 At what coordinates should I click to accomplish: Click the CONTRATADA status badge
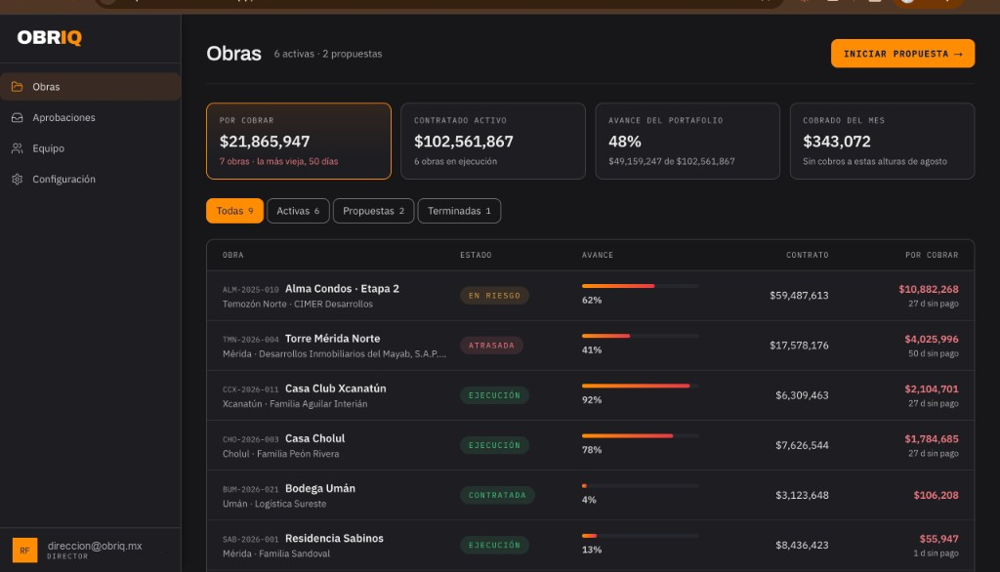[497, 496]
